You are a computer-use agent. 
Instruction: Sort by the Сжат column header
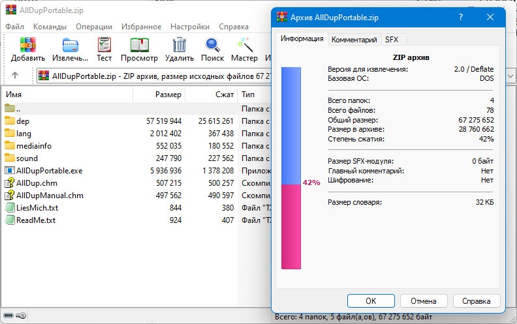pos(211,95)
